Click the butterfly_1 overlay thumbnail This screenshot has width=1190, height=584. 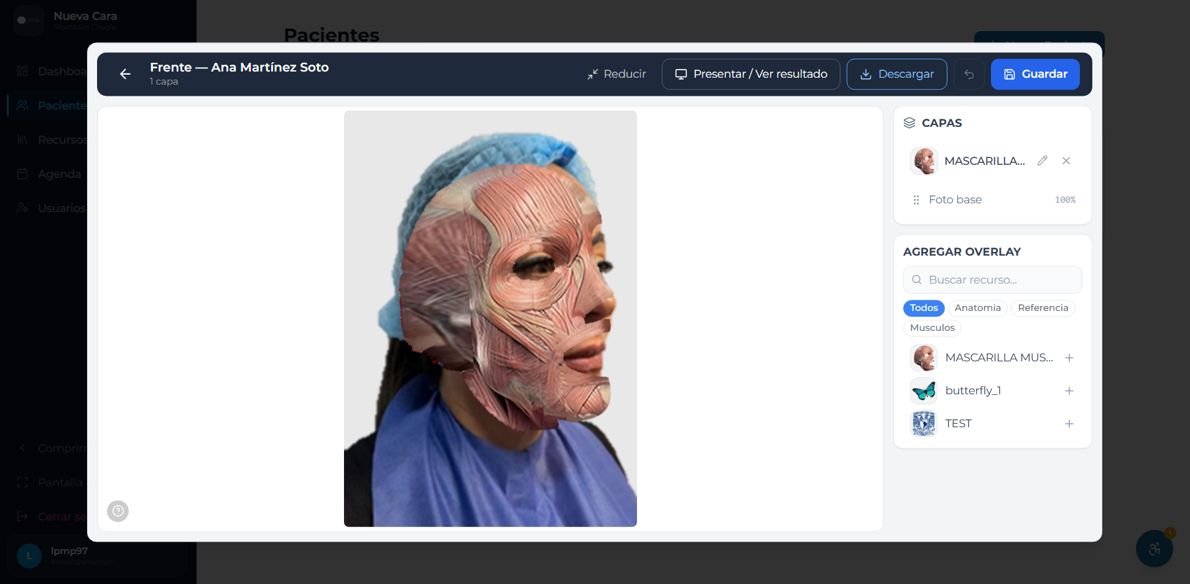tap(924, 391)
